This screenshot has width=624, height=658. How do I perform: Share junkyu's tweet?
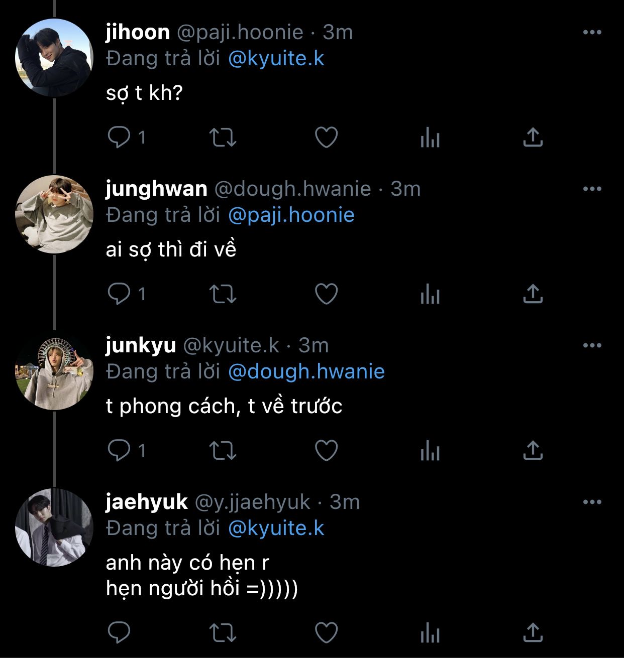[x=533, y=450]
